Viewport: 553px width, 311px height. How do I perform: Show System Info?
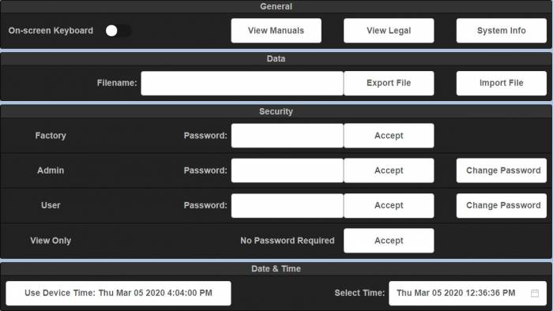click(501, 31)
